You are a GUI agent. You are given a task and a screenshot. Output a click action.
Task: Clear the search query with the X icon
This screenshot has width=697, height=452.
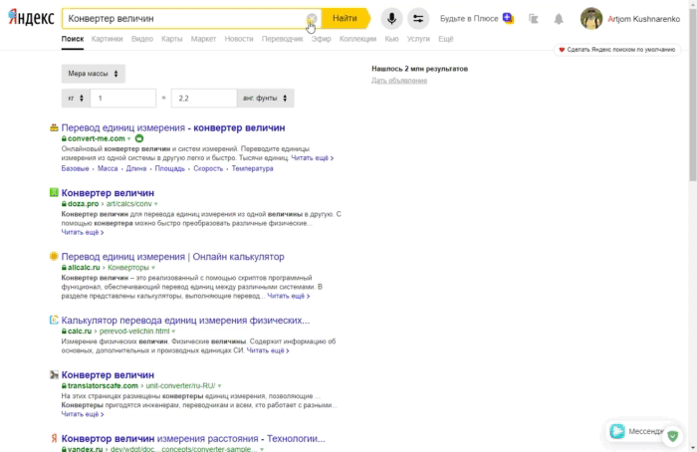(x=312, y=19)
